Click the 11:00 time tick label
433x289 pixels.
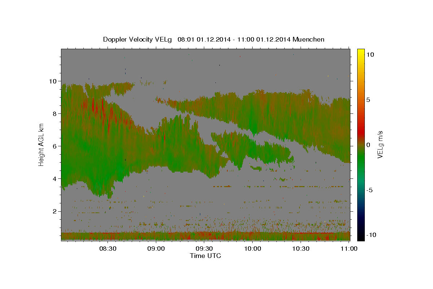(349, 249)
